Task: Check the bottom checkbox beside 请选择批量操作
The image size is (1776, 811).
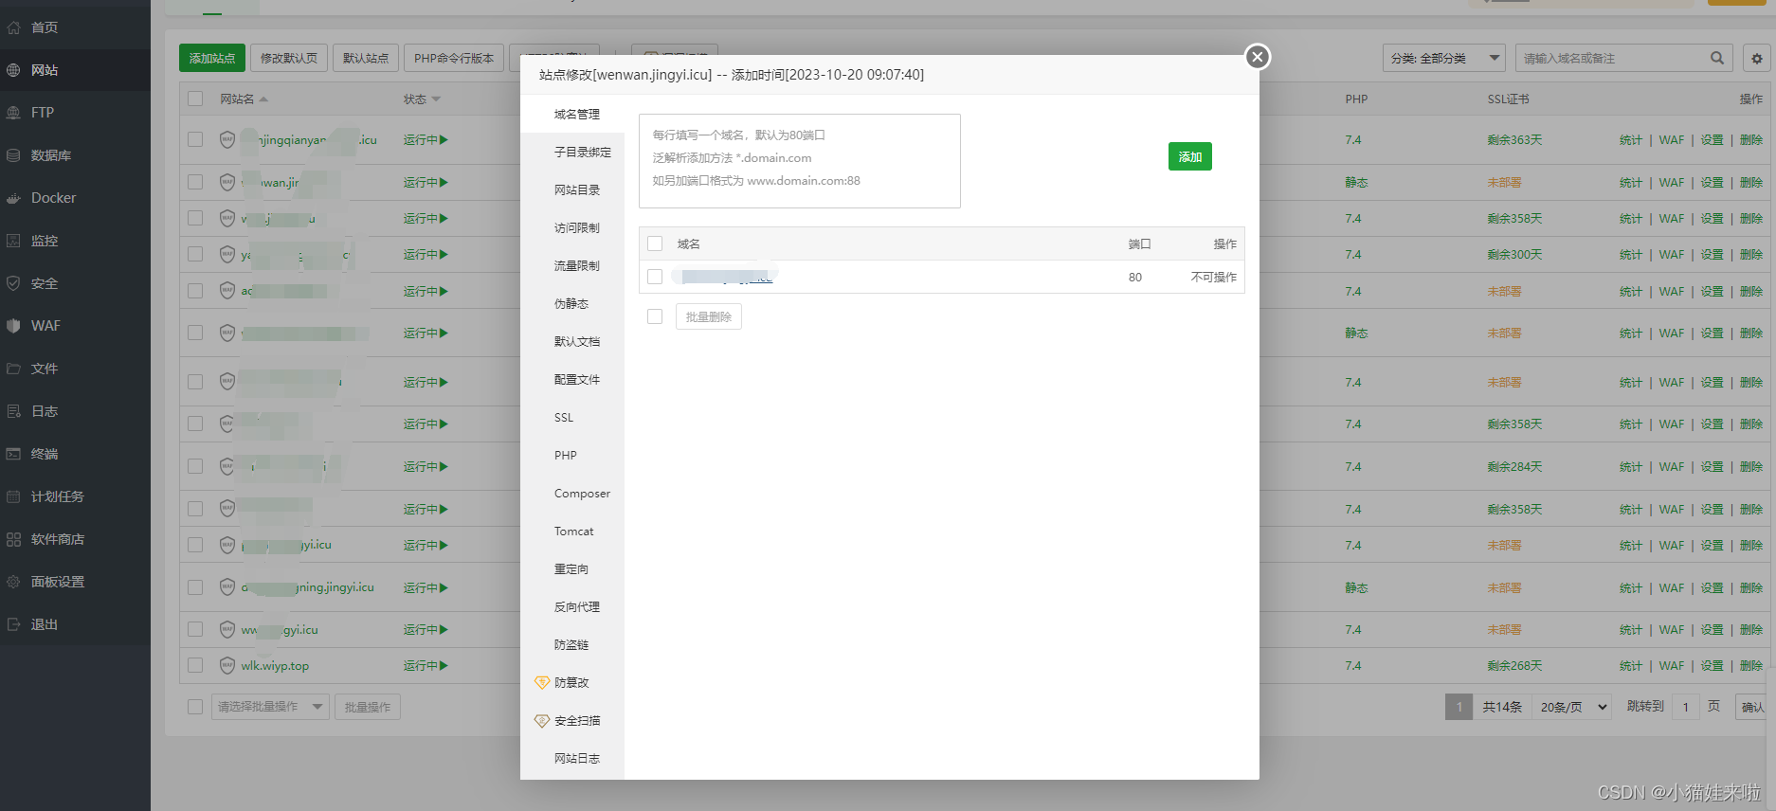Action: (x=195, y=707)
